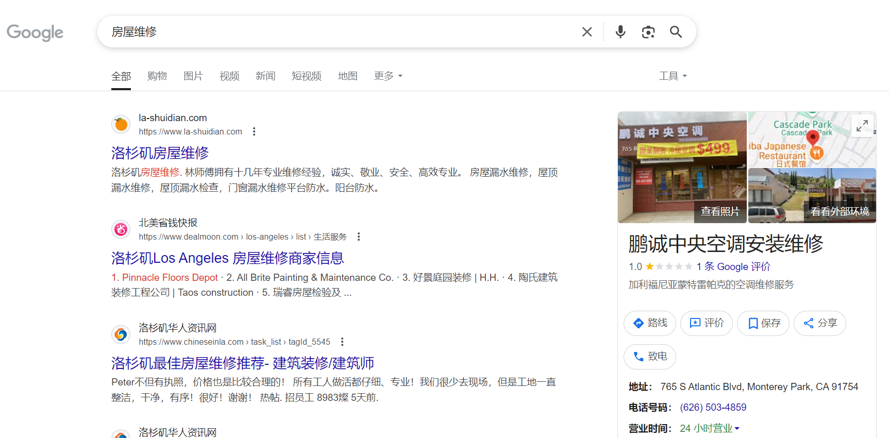The height and width of the screenshot is (438, 889).
Task: Select the 全部 tab
Action: point(121,76)
